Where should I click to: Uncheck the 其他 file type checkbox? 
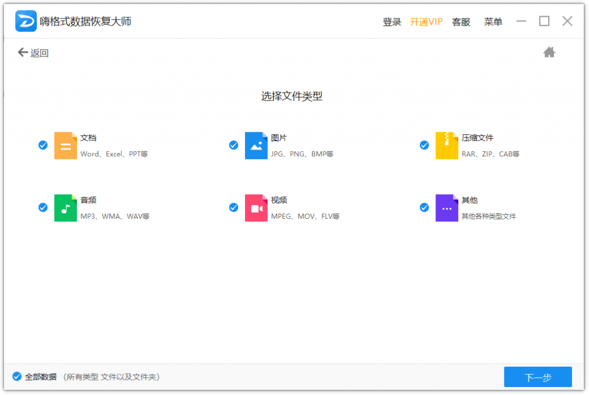[424, 207]
